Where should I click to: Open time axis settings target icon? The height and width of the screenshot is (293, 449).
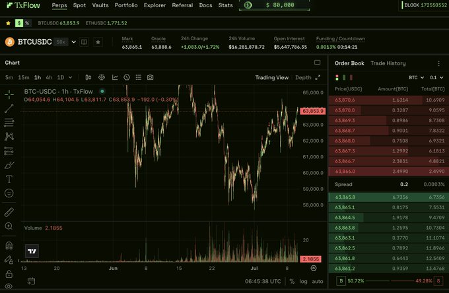coord(314,268)
